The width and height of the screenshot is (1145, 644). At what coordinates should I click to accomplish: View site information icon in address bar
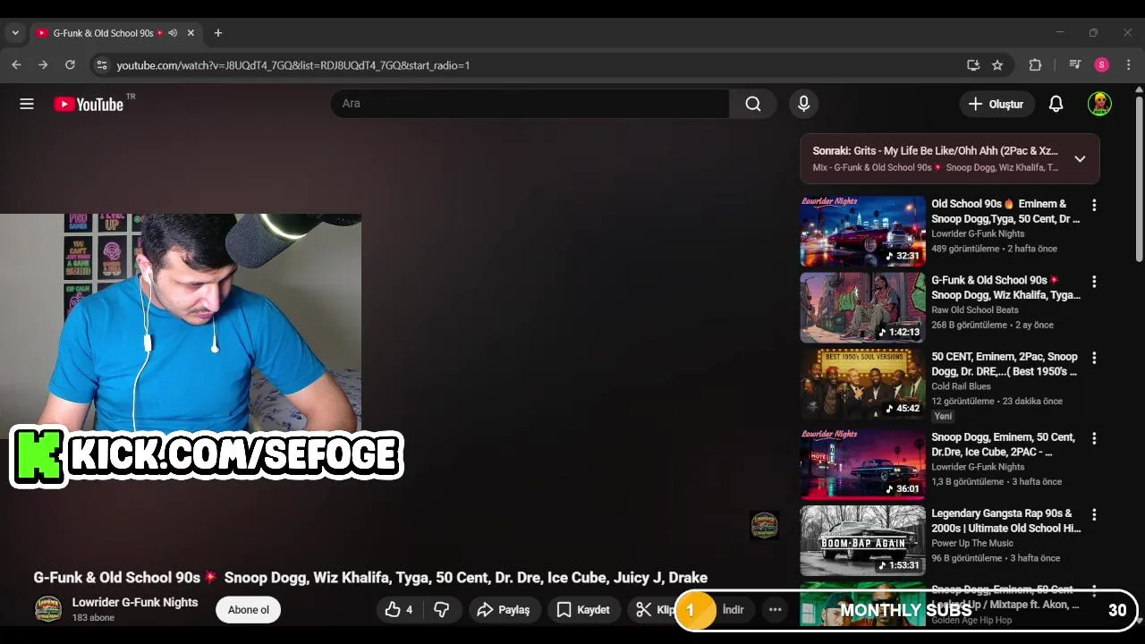[x=102, y=65]
